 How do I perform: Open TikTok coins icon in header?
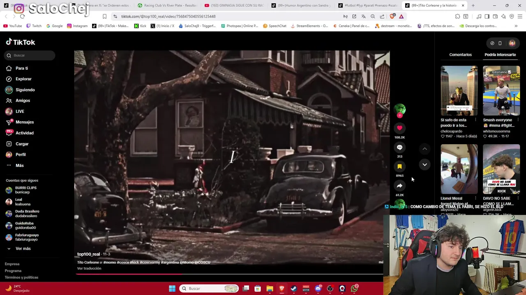click(x=492, y=43)
